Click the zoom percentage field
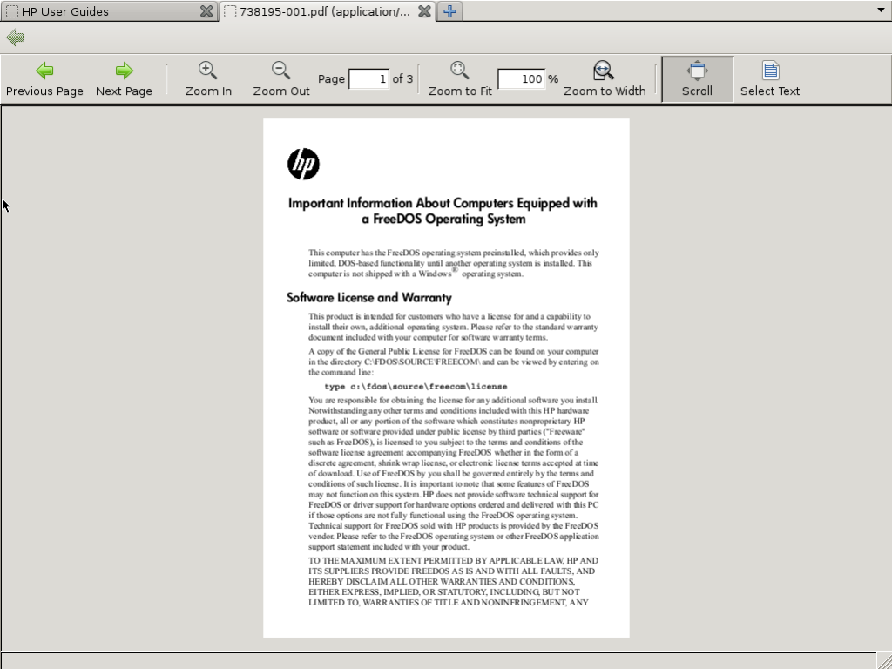Viewport: 892px width, 669px height. [x=521, y=78]
